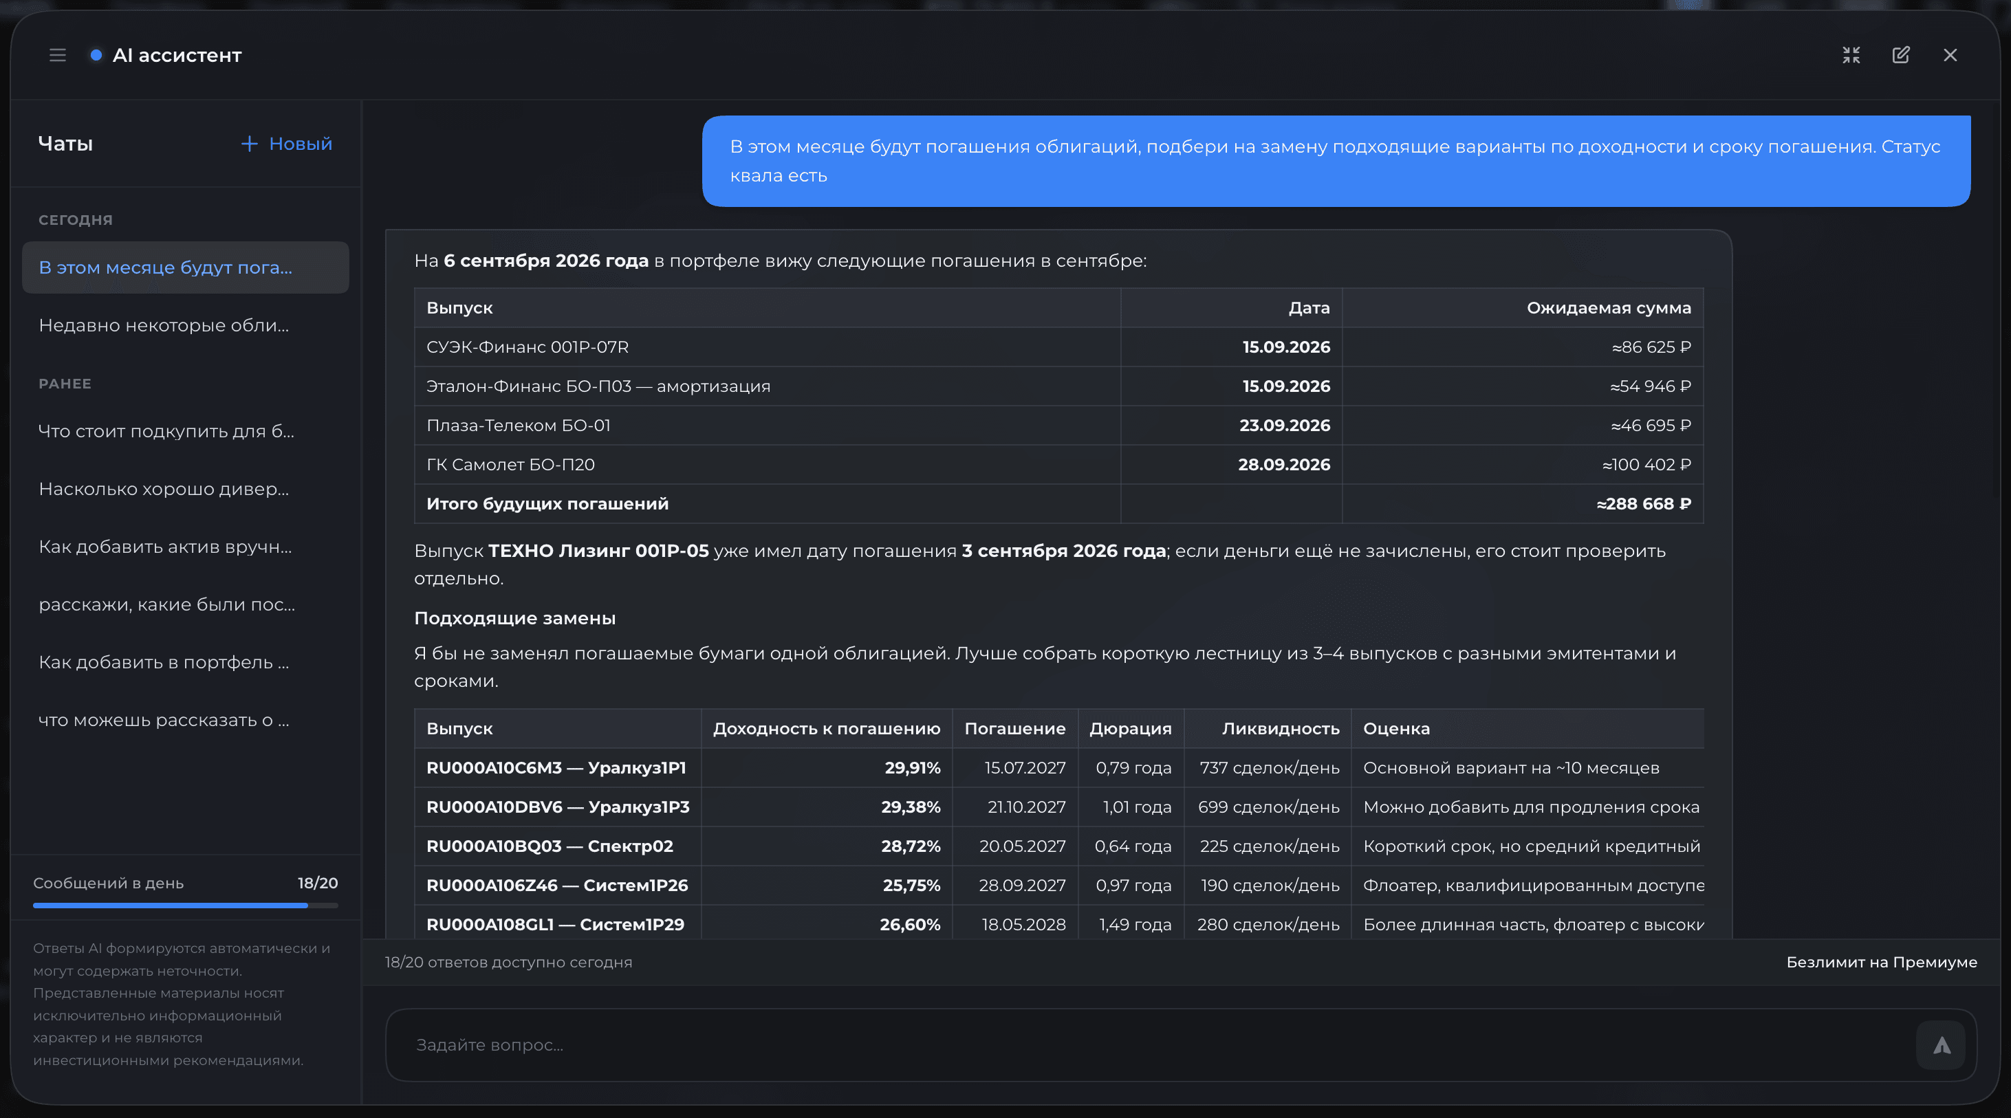
Task: Start a new chat via Новый
Action: coord(287,144)
